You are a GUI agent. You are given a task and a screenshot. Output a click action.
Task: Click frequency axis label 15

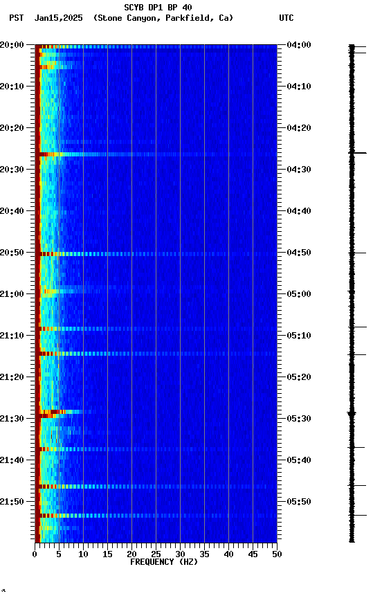(x=107, y=554)
